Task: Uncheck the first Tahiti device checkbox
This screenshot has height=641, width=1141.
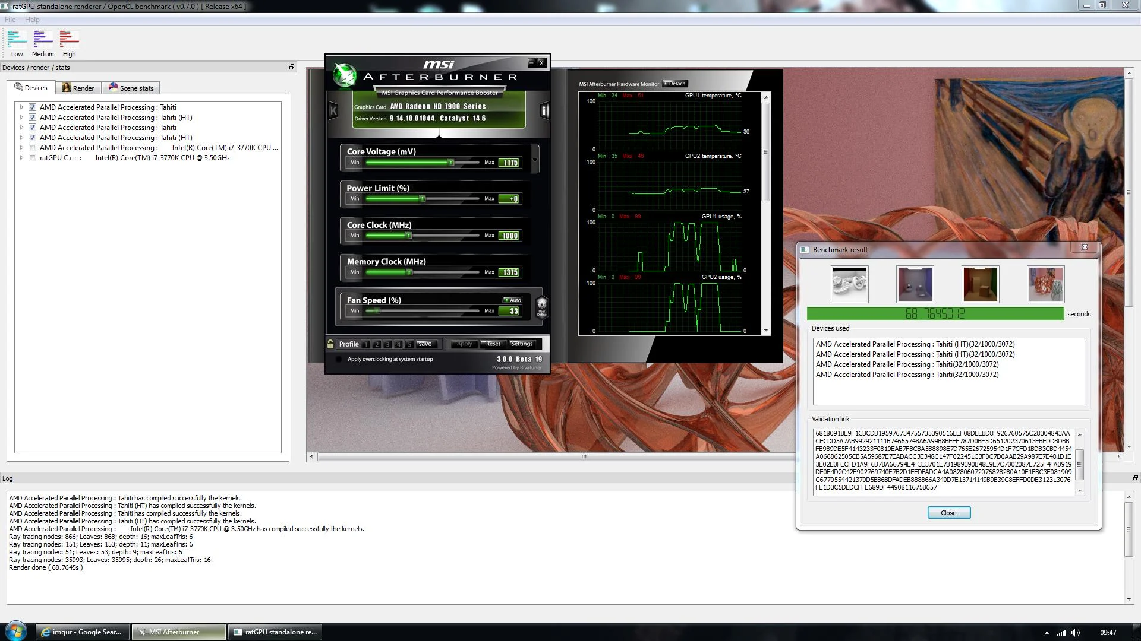Action: 33,107
